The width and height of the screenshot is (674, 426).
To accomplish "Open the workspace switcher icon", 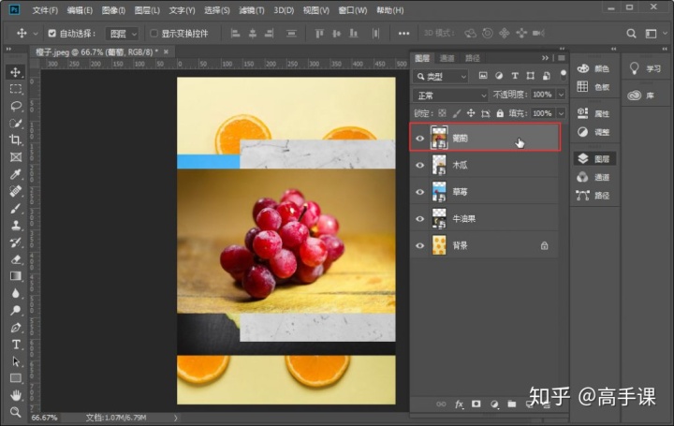I will pyautogui.click(x=651, y=34).
